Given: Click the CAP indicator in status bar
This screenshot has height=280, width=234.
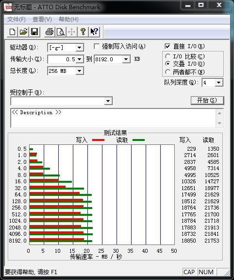Looking at the screenshot, I should click(189, 272).
